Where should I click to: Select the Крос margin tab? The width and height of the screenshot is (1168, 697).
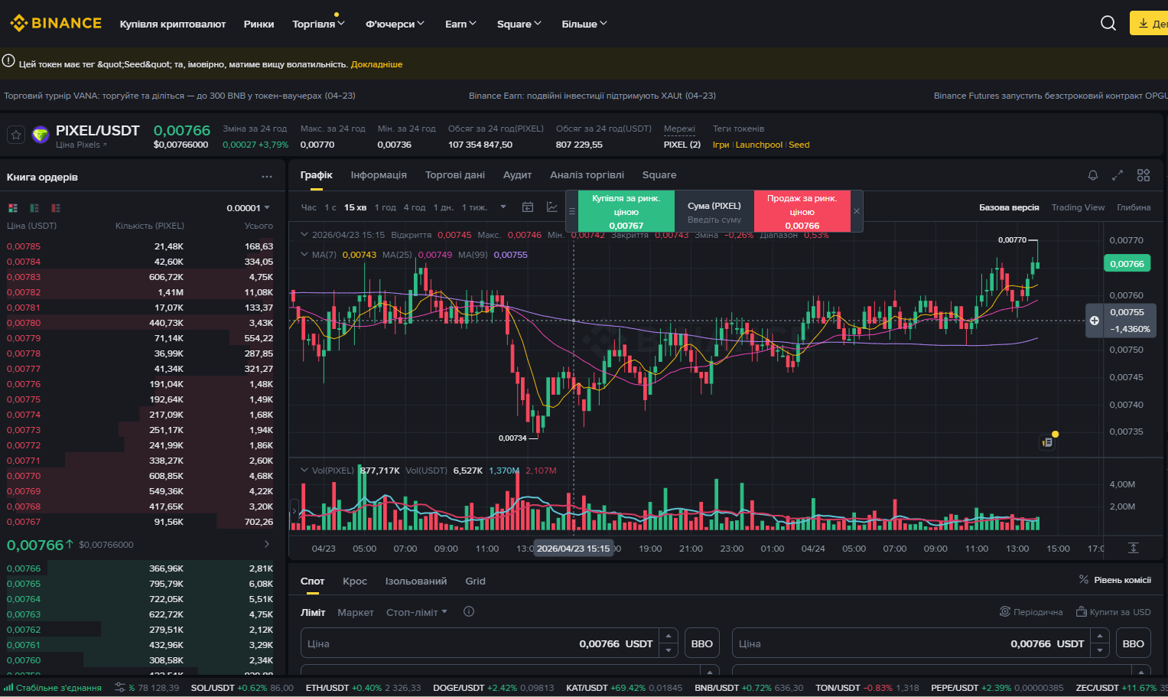(x=355, y=581)
